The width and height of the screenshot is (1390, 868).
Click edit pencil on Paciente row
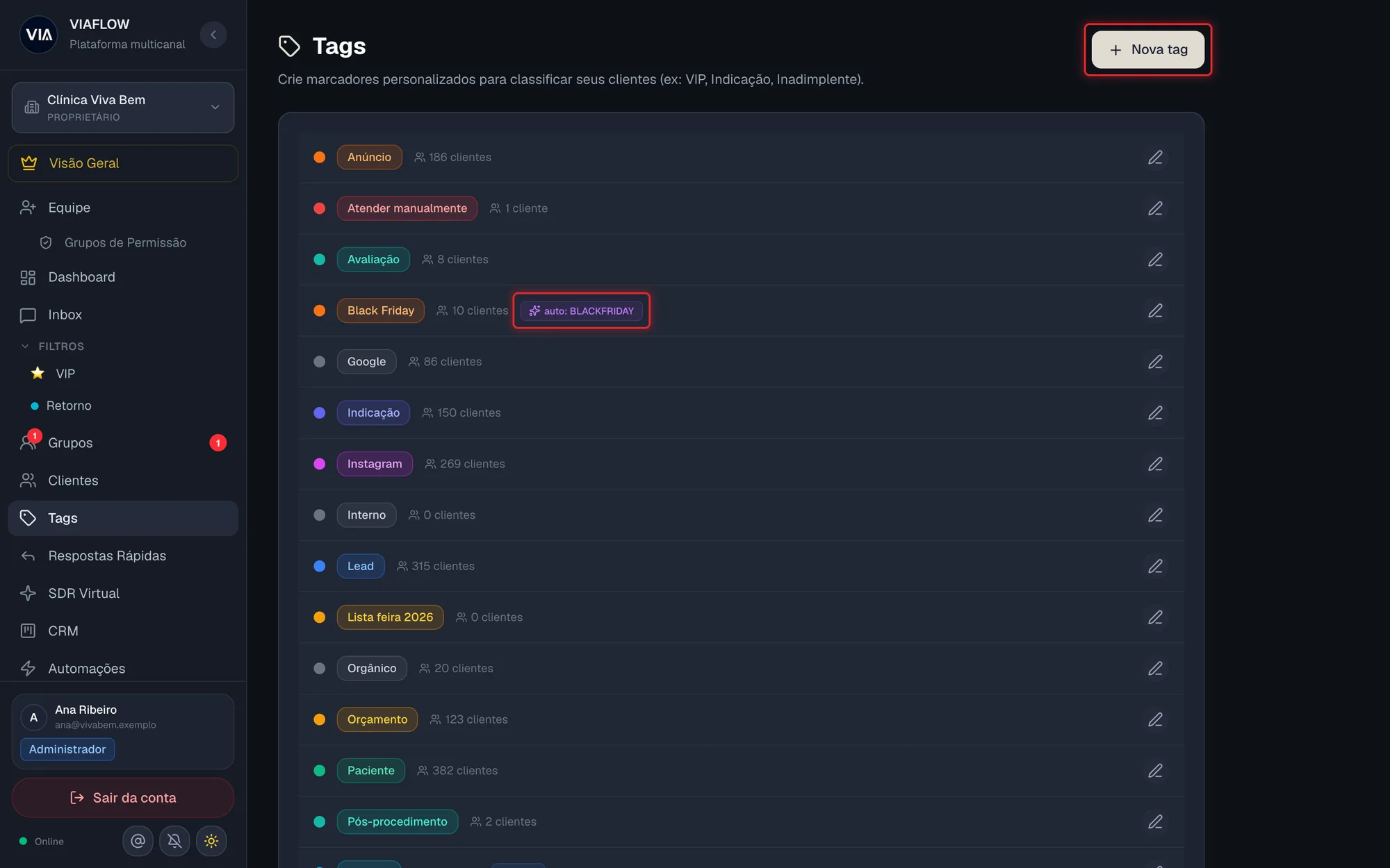(1155, 771)
